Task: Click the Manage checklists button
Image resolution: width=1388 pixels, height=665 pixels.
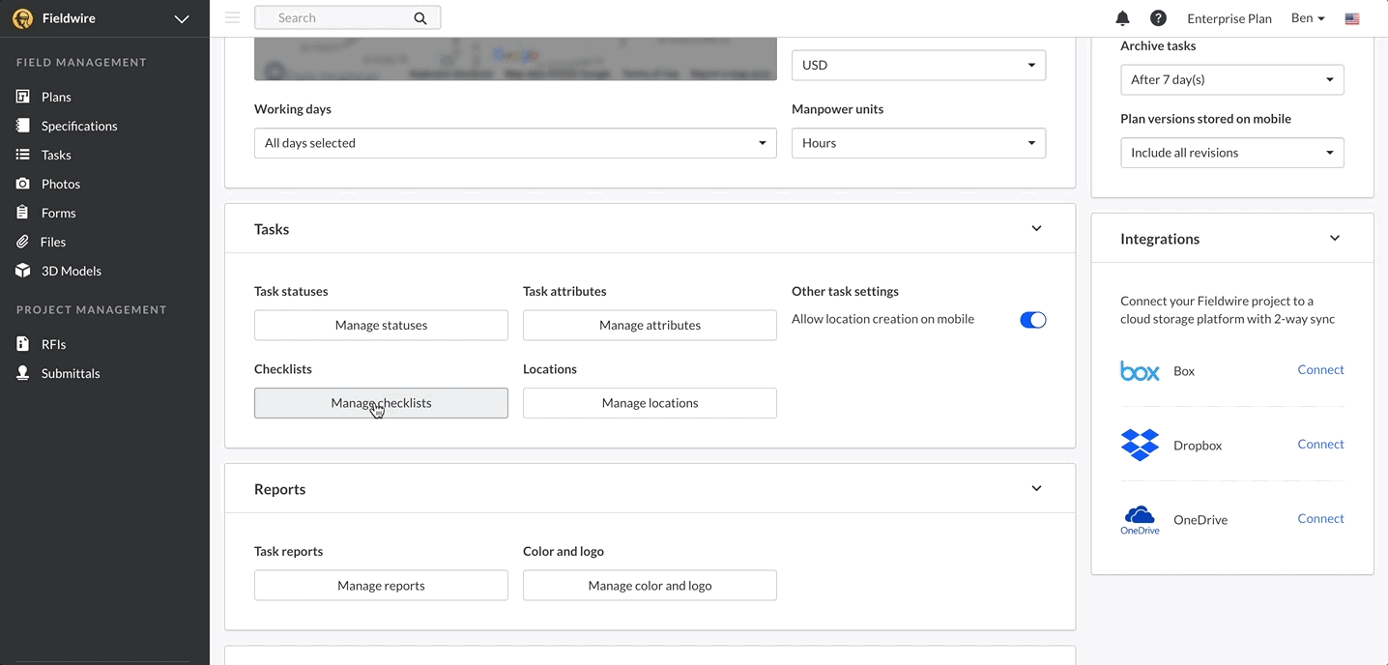Action: point(381,402)
